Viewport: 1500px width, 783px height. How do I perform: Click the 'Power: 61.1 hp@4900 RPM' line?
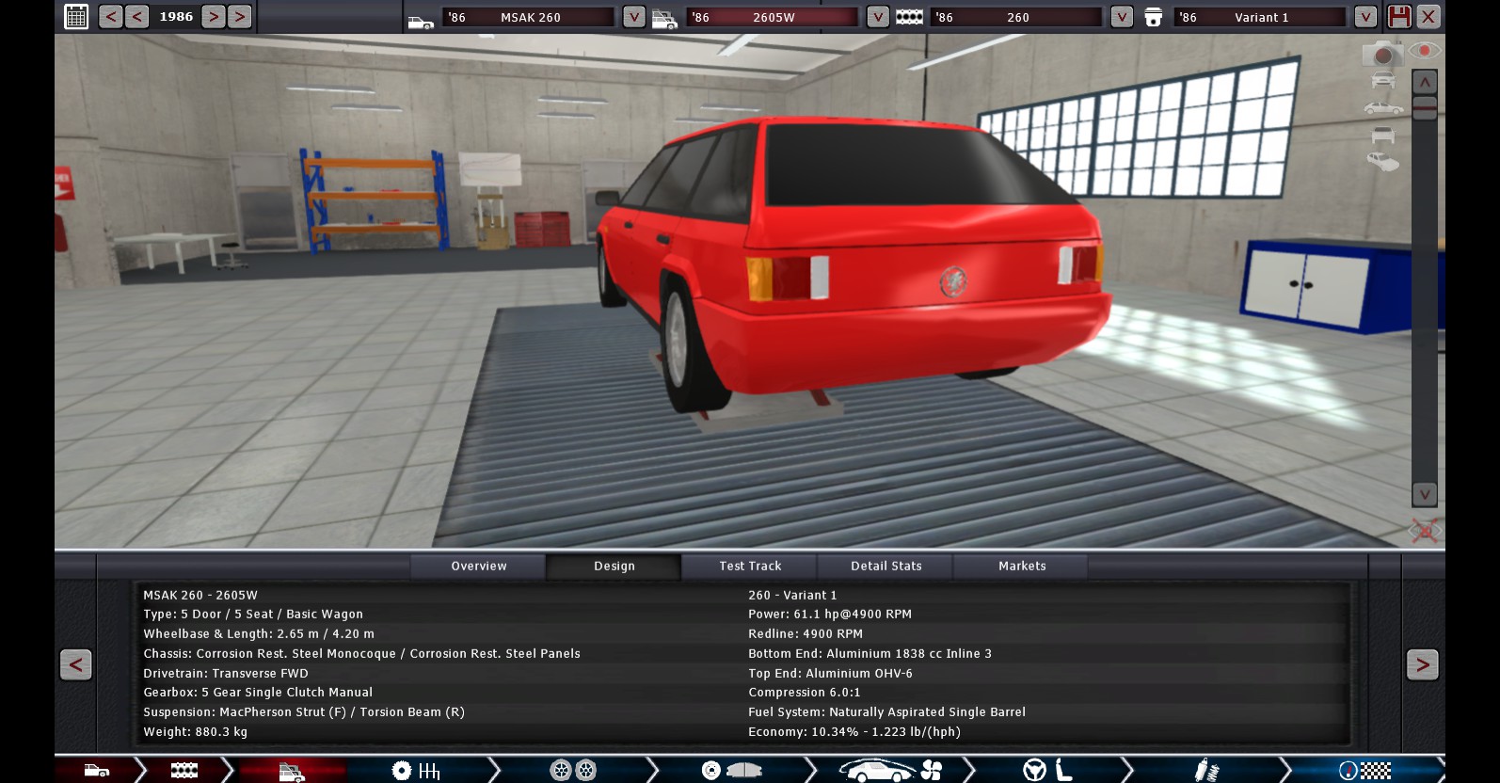[829, 614]
